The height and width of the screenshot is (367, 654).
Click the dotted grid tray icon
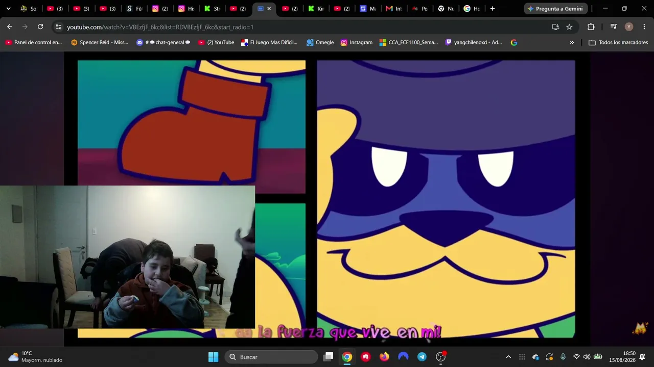pos(522,357)
